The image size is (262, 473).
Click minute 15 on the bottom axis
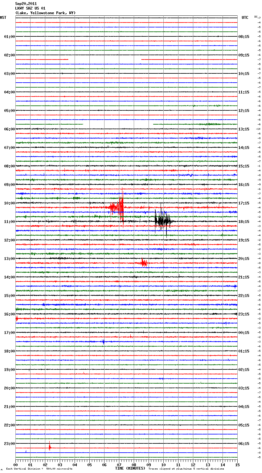coord(237,465)
